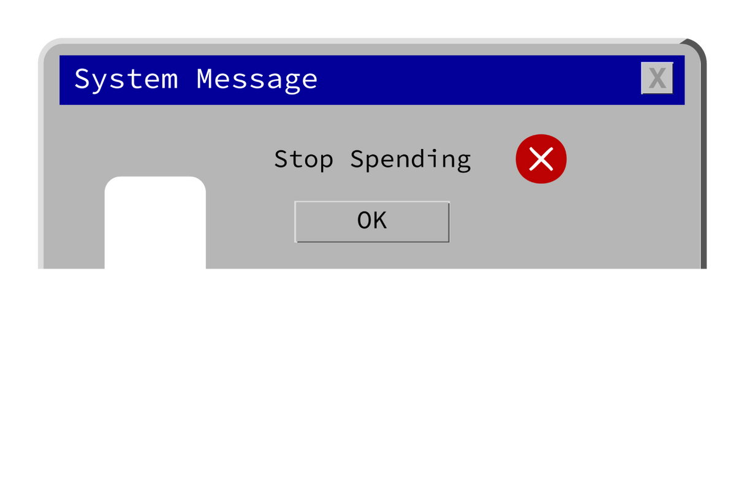Select the blue title bar labeled System Message
The width and height of the screenshot is (744, 496).
(x=372, y=80)
